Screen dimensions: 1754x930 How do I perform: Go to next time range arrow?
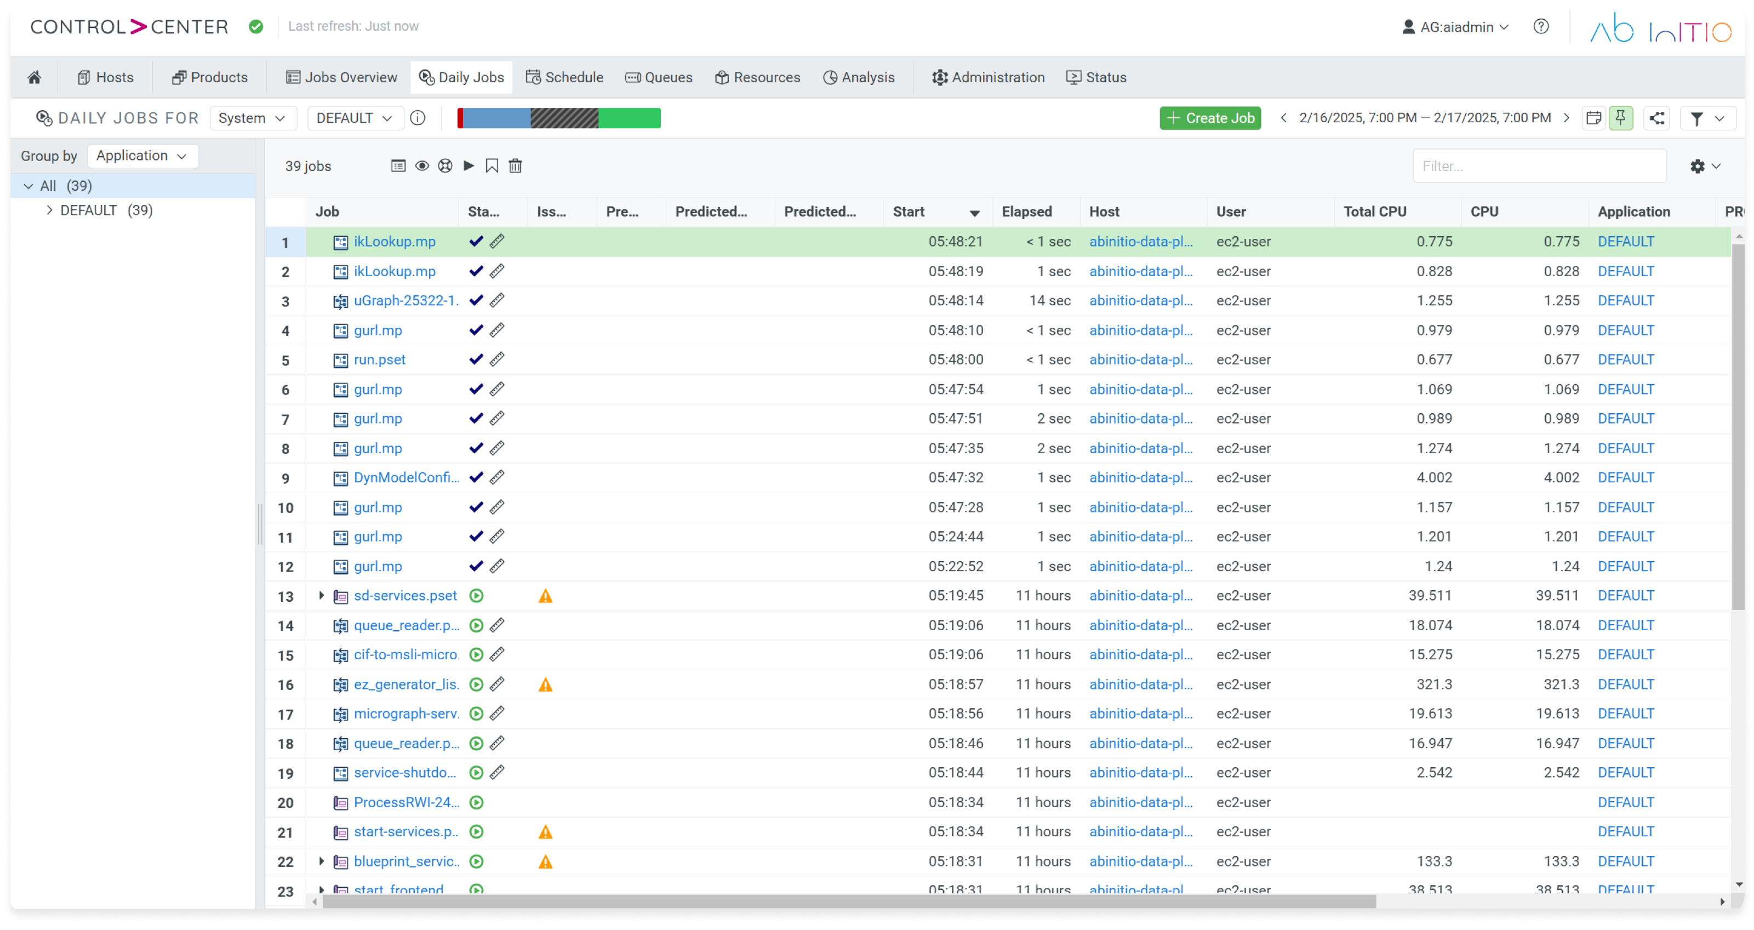(x=1567, y=118)
